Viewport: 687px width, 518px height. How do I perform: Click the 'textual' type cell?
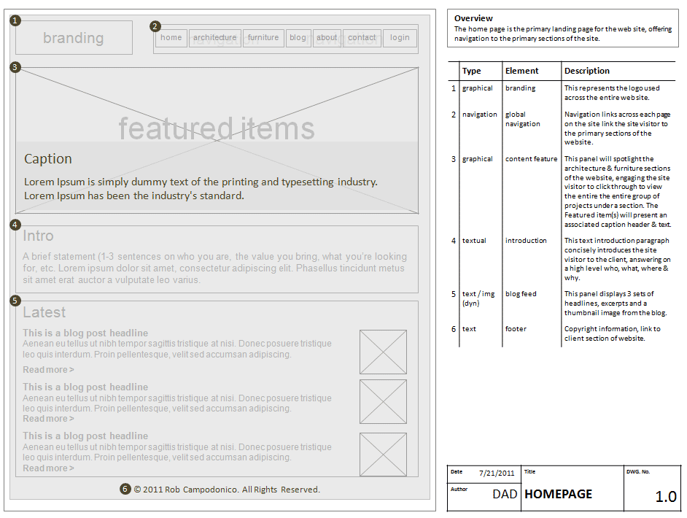[x=474, y=241]
